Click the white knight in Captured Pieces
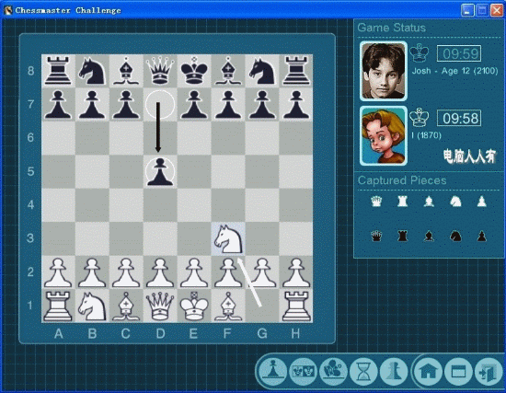506x393 pixels. [455, 202]
